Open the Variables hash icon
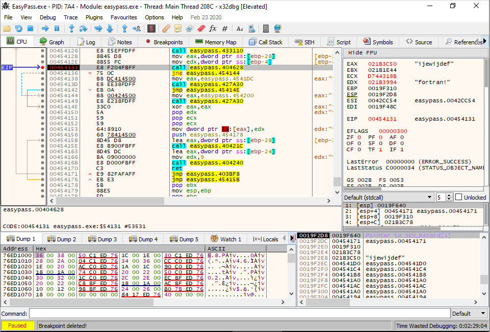Viewport: 490px width, 332px height. pyautogui.click(x=225, y=29)
